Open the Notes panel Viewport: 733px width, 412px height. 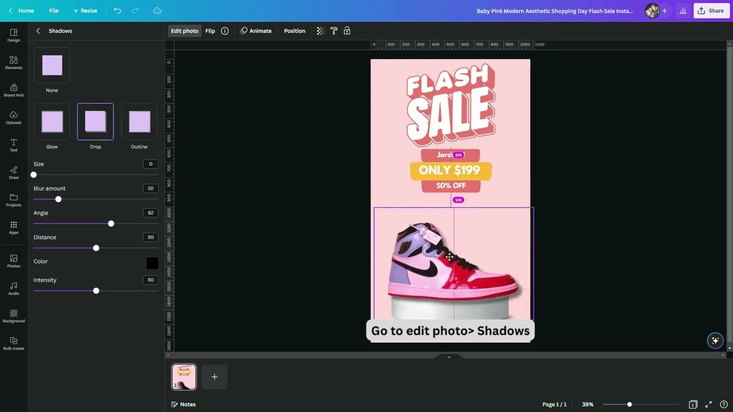coord(183,405)
